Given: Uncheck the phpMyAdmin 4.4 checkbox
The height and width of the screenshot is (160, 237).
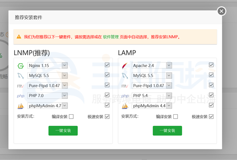Looking at the screenshot, I should coord(211,105).
